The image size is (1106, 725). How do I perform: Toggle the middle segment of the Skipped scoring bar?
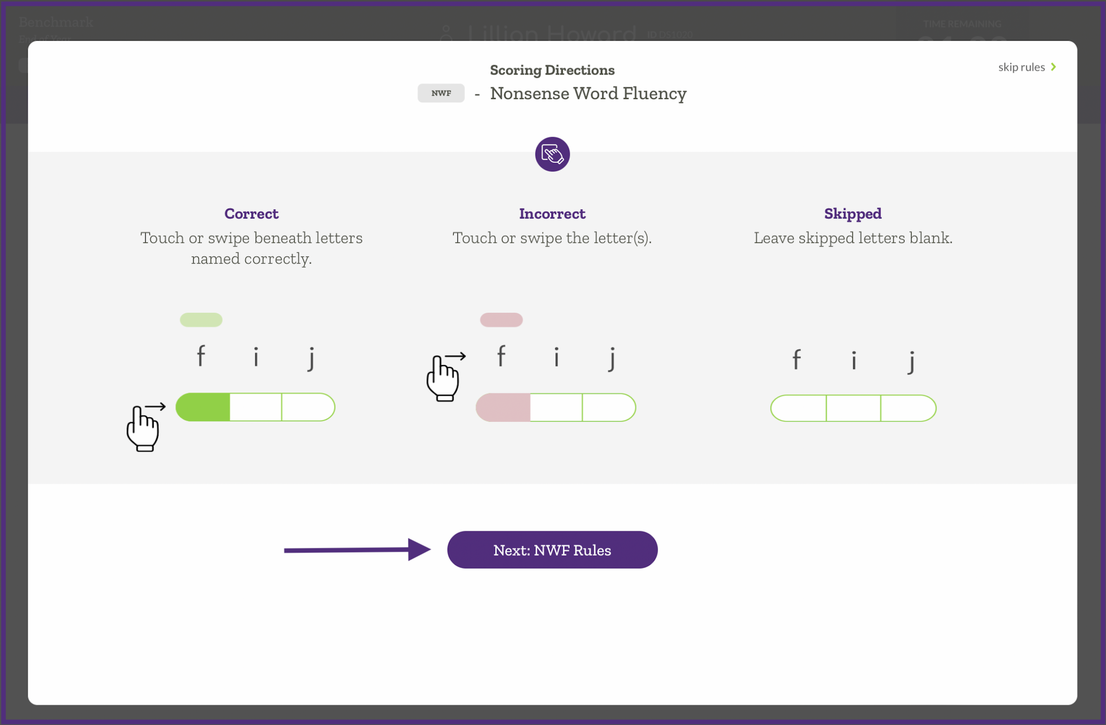coord(853,408)
